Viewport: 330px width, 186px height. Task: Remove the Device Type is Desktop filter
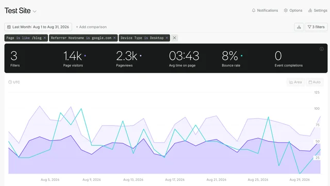pyautogui.click(x=167, y=38)
